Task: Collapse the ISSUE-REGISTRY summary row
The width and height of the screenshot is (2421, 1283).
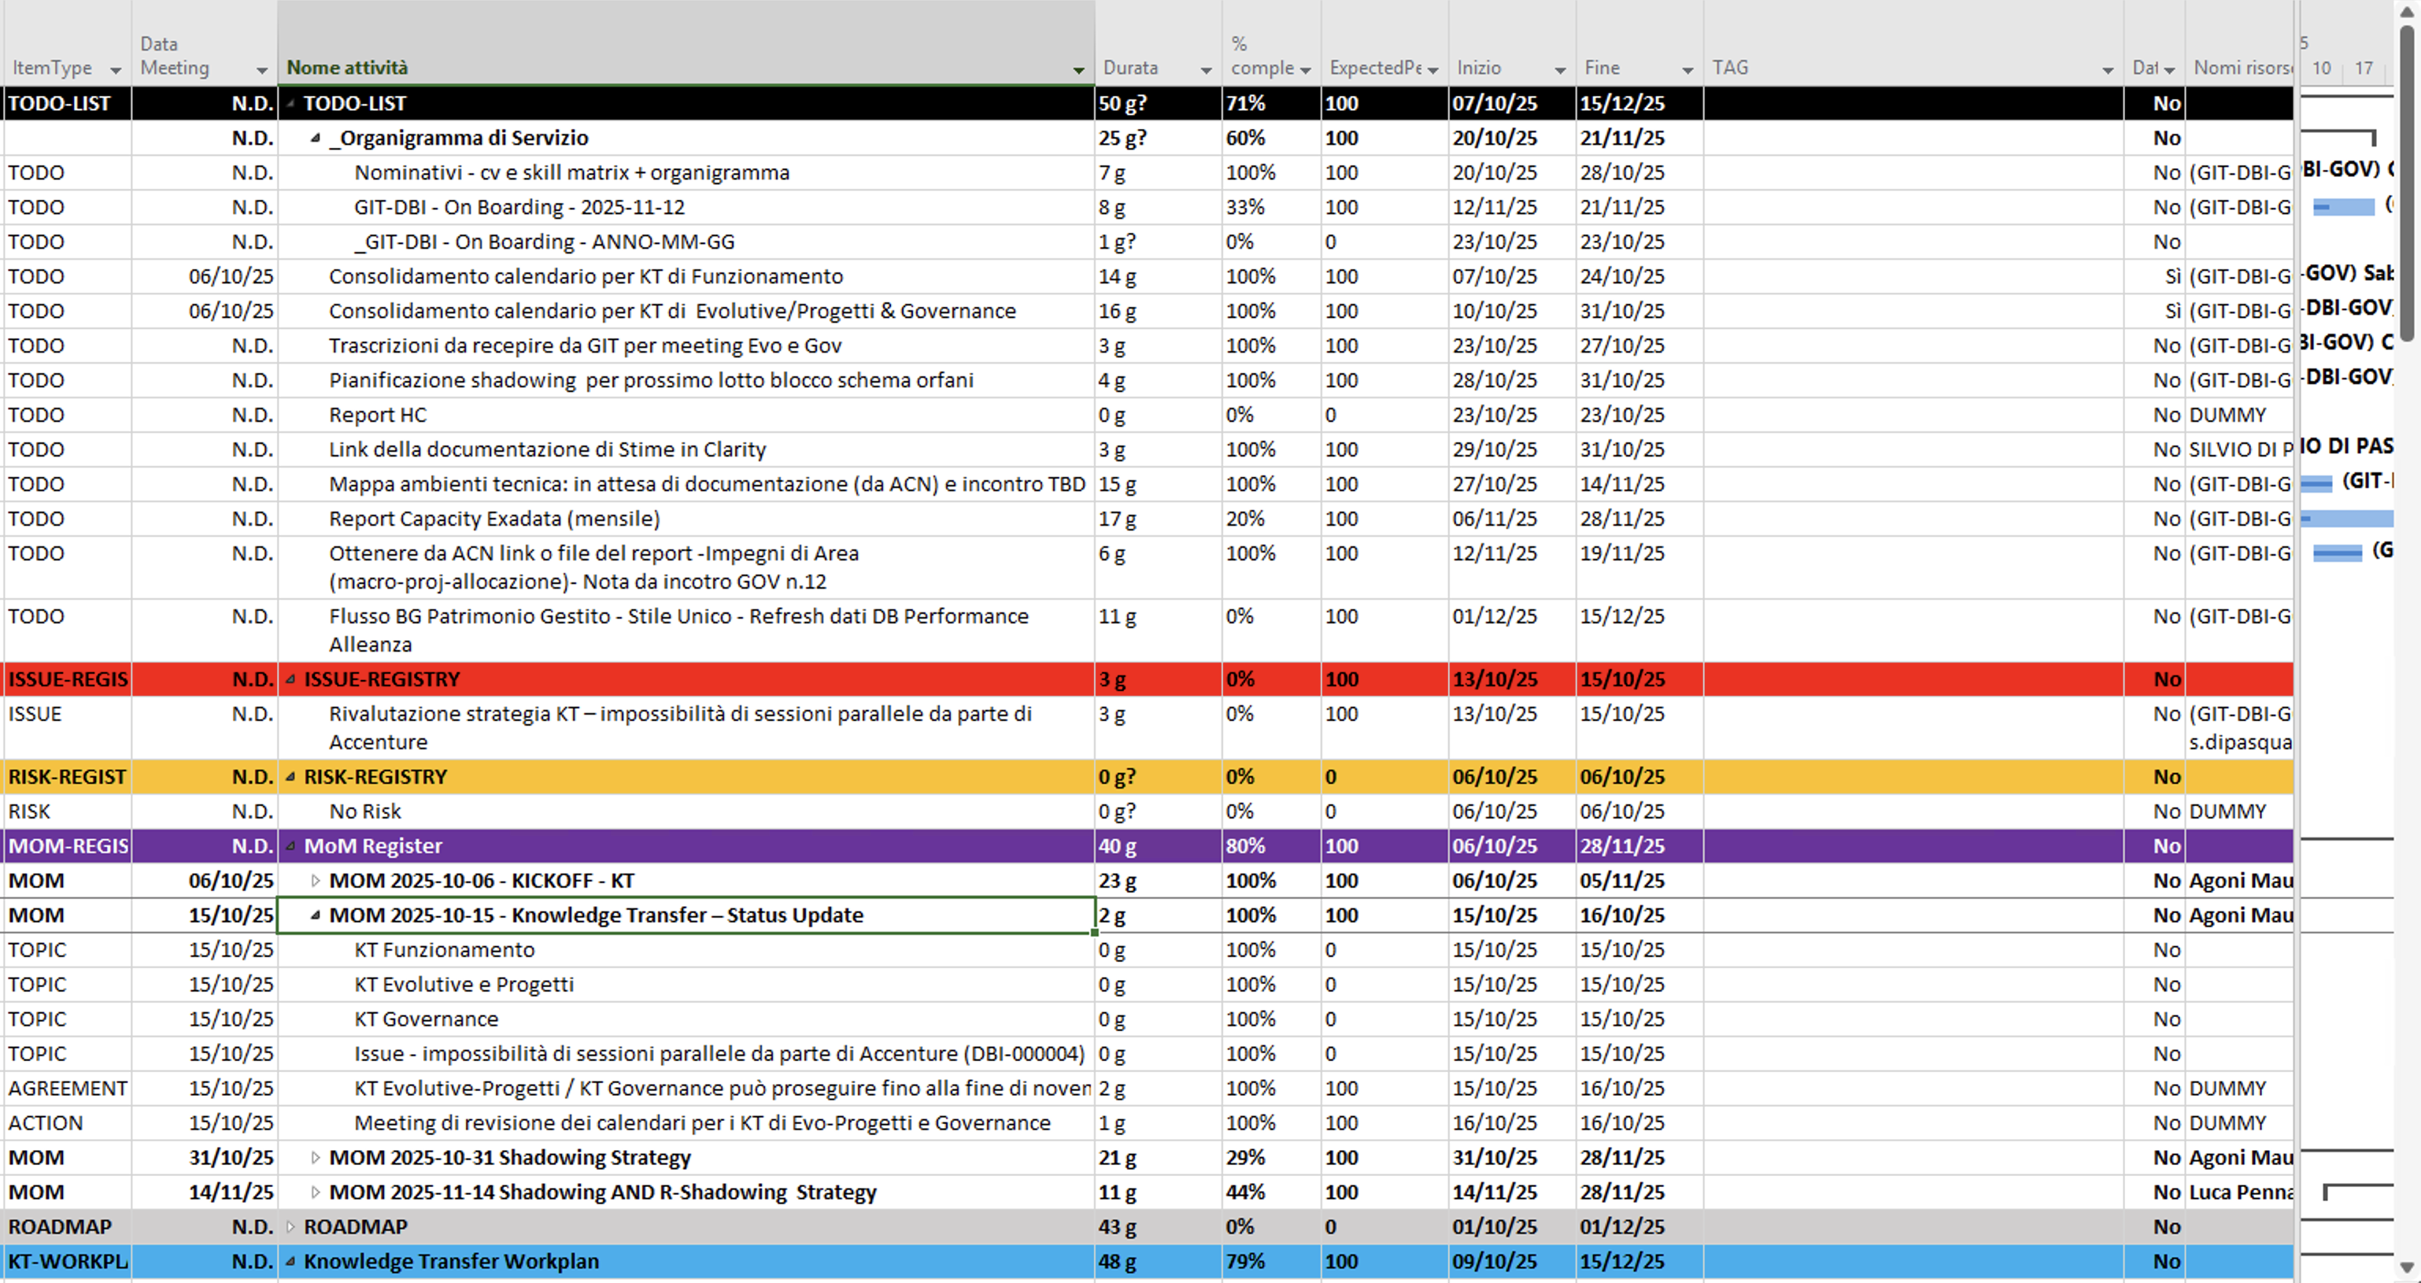Action: pyautogui.click(x=290, y=678)
